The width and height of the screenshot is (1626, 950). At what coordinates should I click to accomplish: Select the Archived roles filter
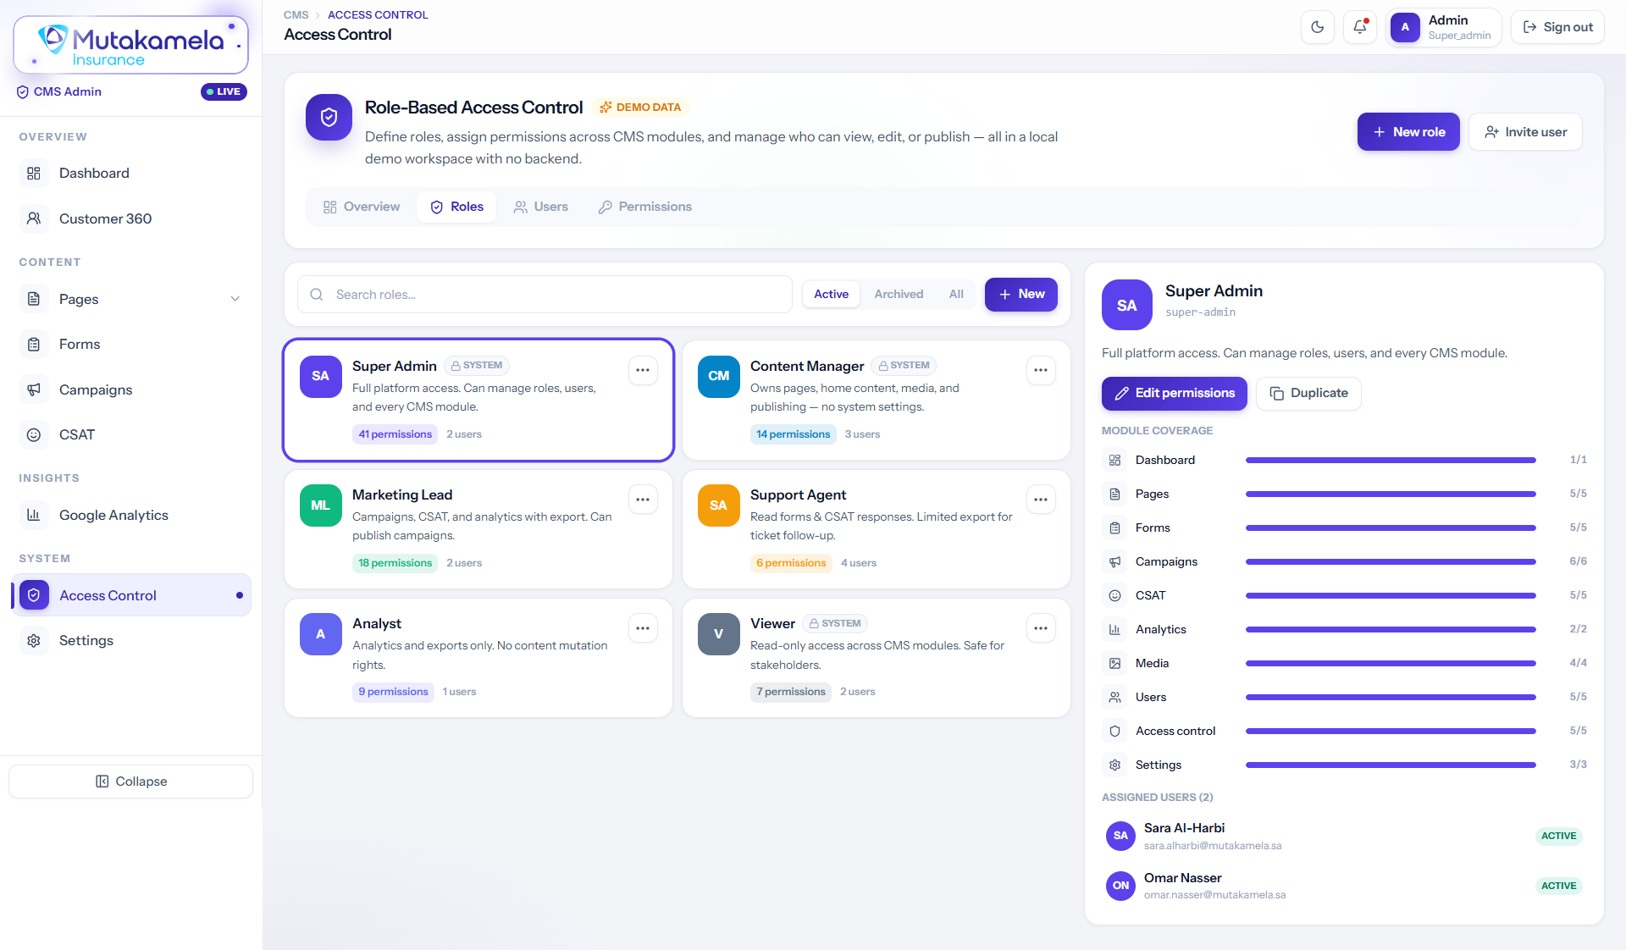(899, 294)
